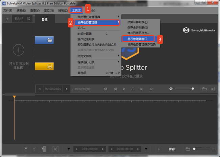Viewport: 220px width, 157px height.
Task: Toggle the highlighted invert segment icon
Action: click(43, 149)
